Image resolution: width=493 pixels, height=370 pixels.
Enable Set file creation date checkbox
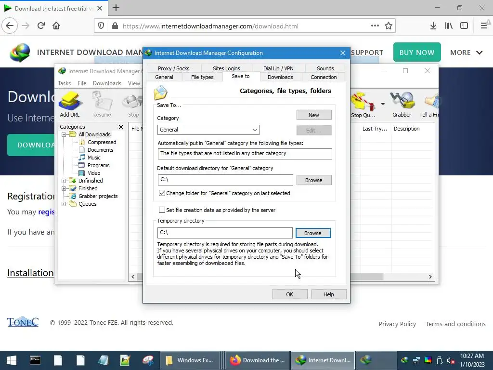pyautogui.click(x=162, y=210)
